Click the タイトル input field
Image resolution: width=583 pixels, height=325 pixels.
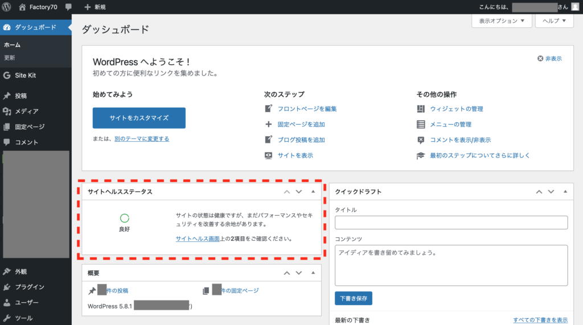pos(451,223)
